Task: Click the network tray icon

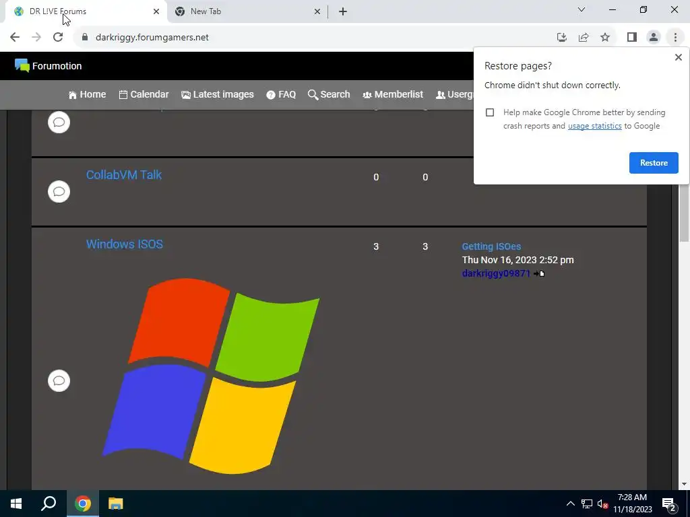Action: point(587,504)
